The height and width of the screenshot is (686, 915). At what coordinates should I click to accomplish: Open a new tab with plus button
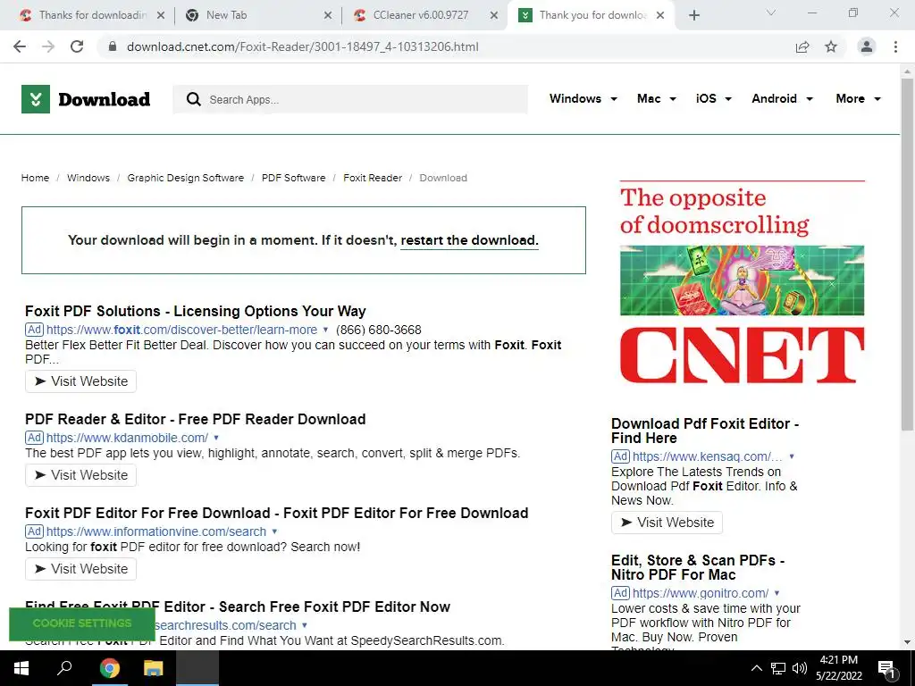[693, 15]
